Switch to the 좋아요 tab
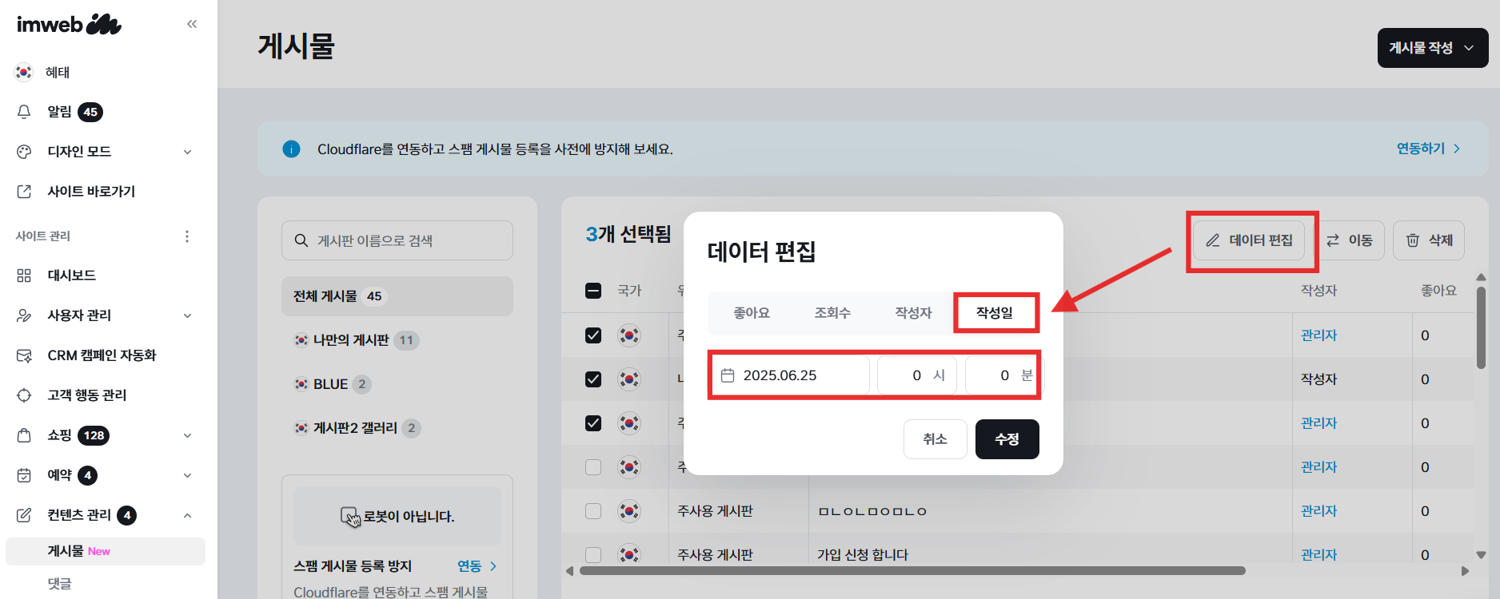The height and width of the screenshot is (599, 1500). click(752, 313)
